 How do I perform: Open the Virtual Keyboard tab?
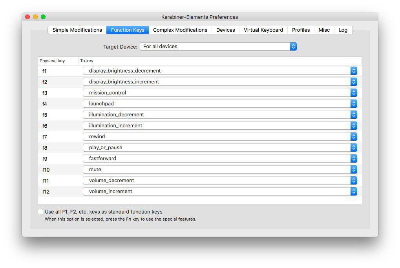[x=263, y=30]
